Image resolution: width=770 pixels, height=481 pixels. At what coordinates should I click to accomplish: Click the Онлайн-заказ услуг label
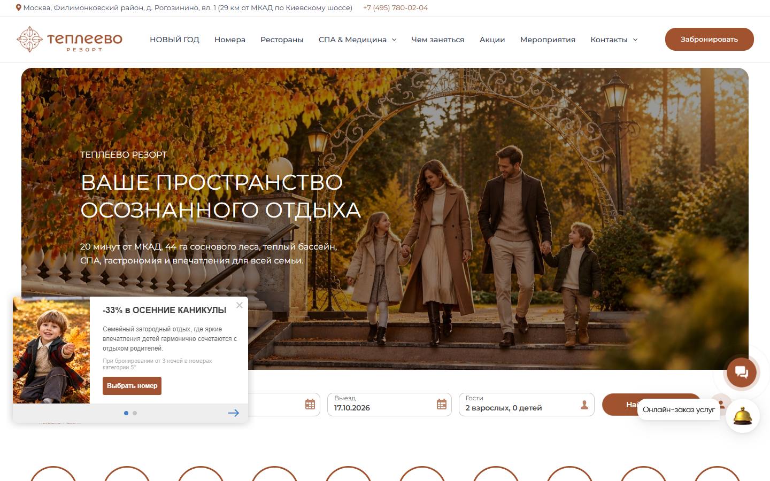click(x=679, y=410)
